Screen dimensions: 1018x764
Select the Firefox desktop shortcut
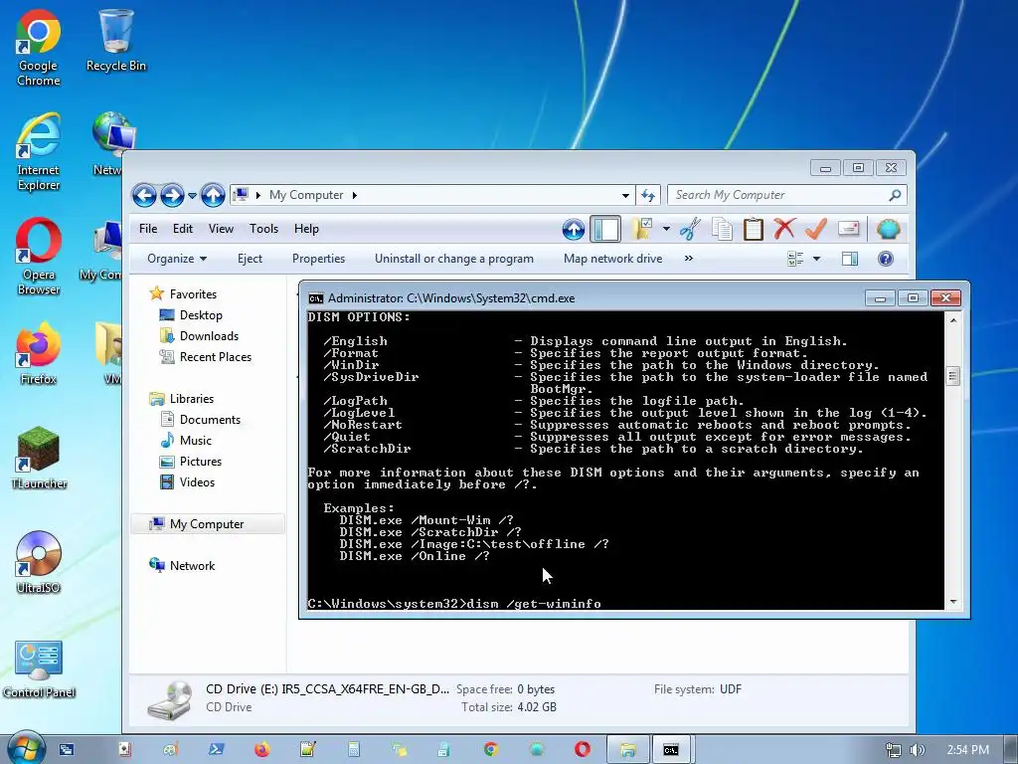tap(39, 353)
